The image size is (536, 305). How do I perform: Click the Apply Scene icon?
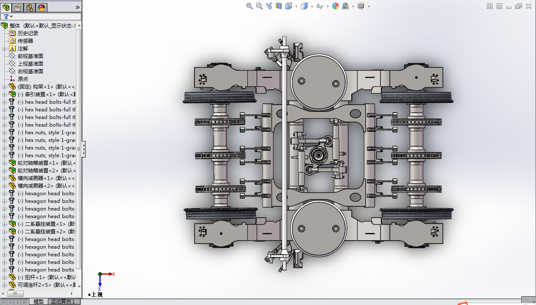coord(345,6)
